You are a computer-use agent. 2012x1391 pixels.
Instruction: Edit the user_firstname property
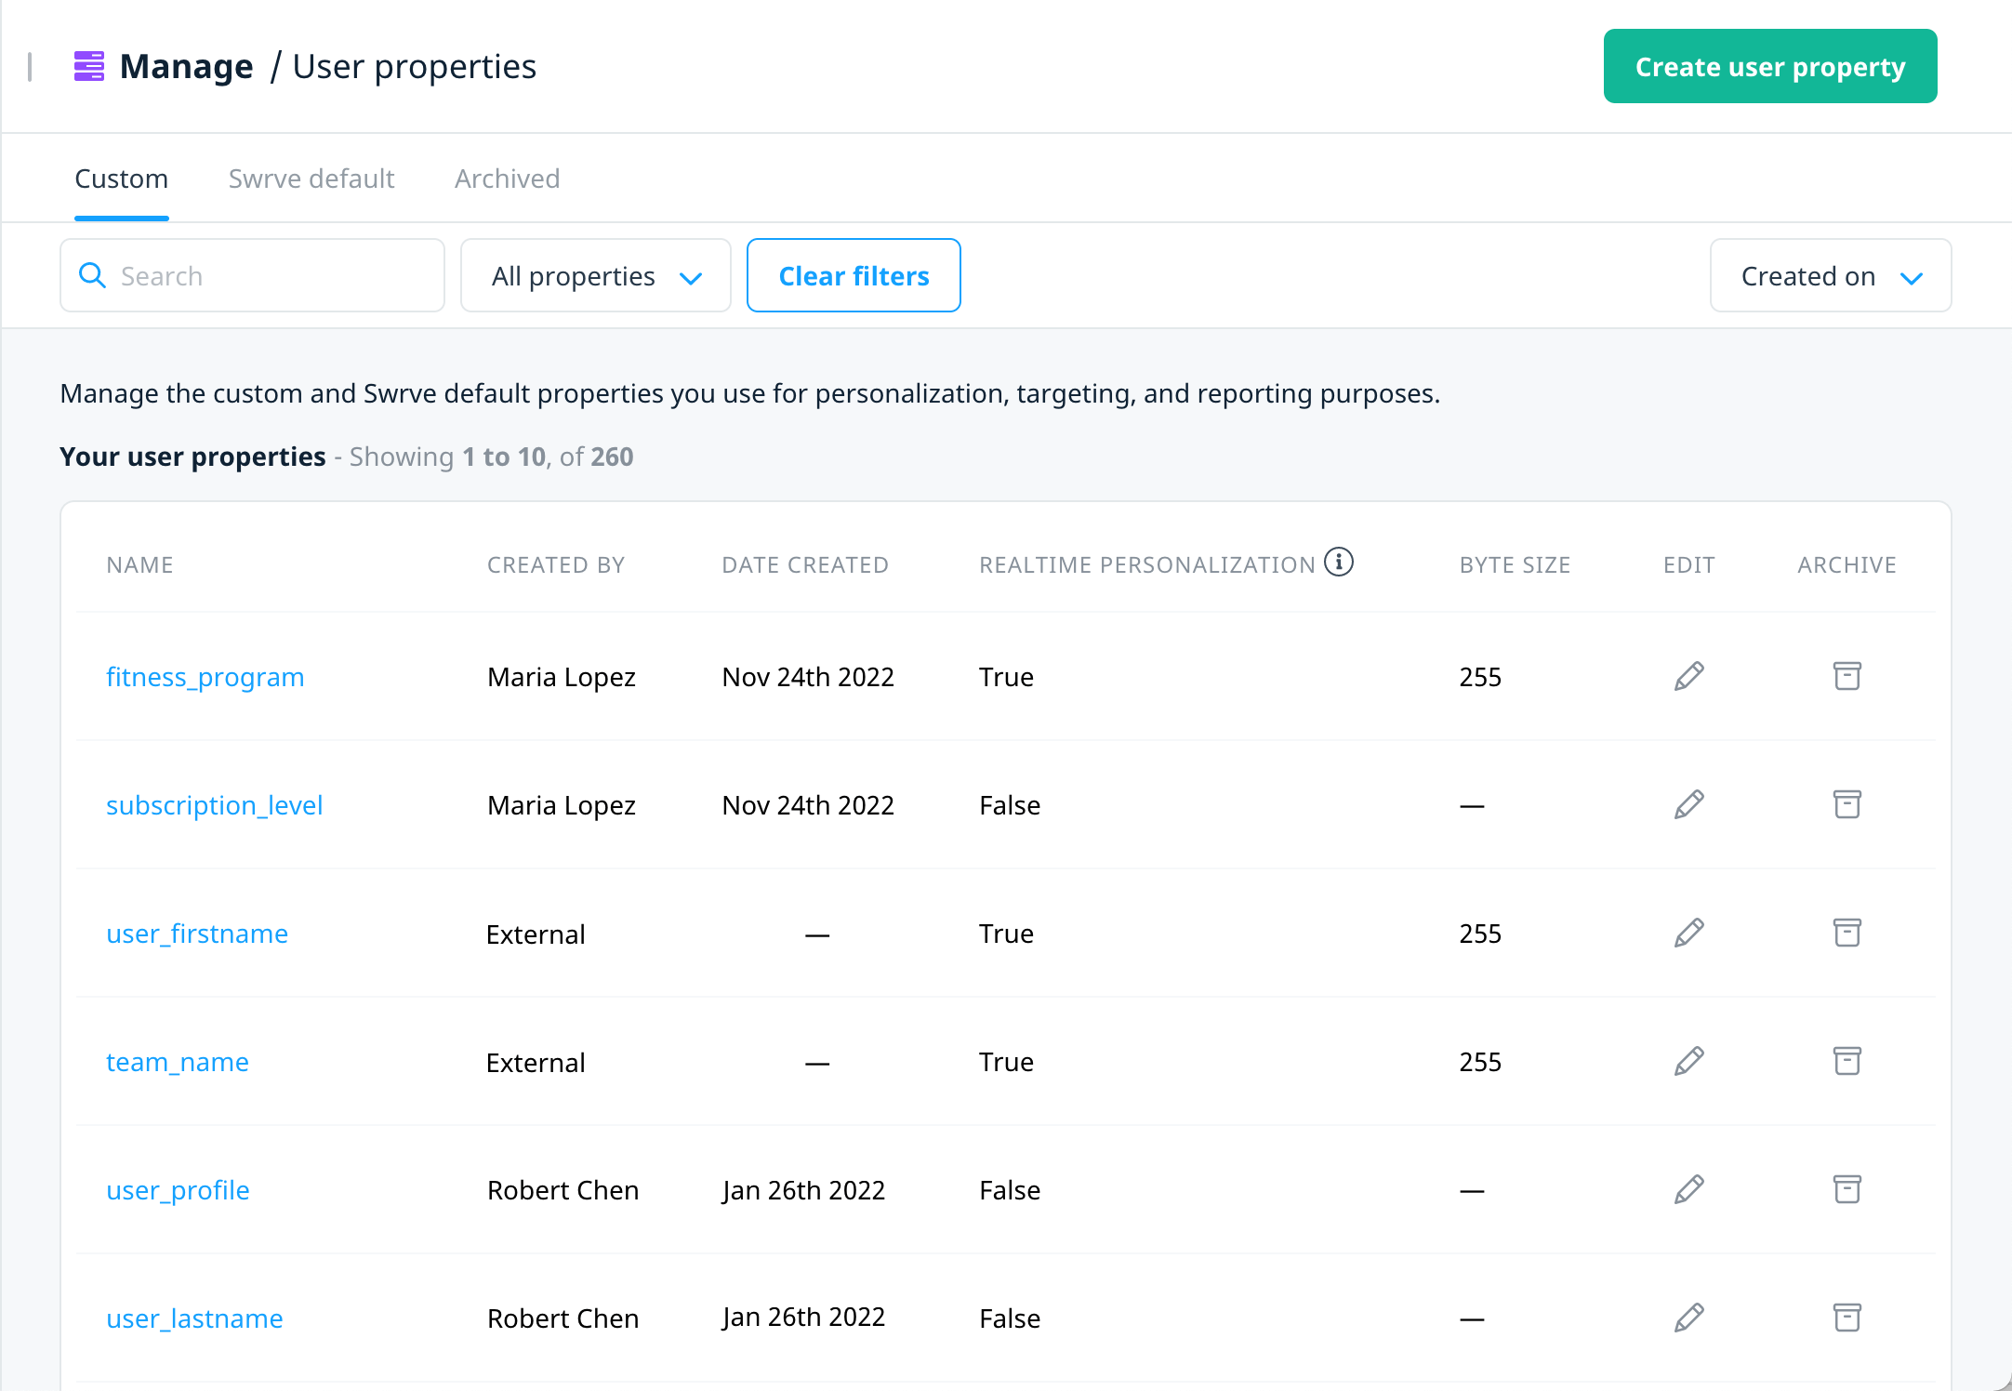coord(1688,933)
